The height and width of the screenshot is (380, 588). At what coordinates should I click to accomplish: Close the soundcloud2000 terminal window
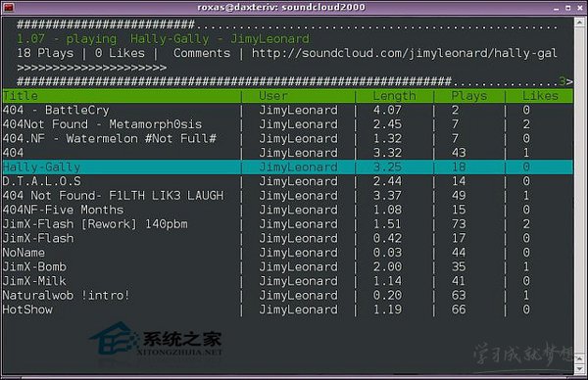click(x=580, y=8)
